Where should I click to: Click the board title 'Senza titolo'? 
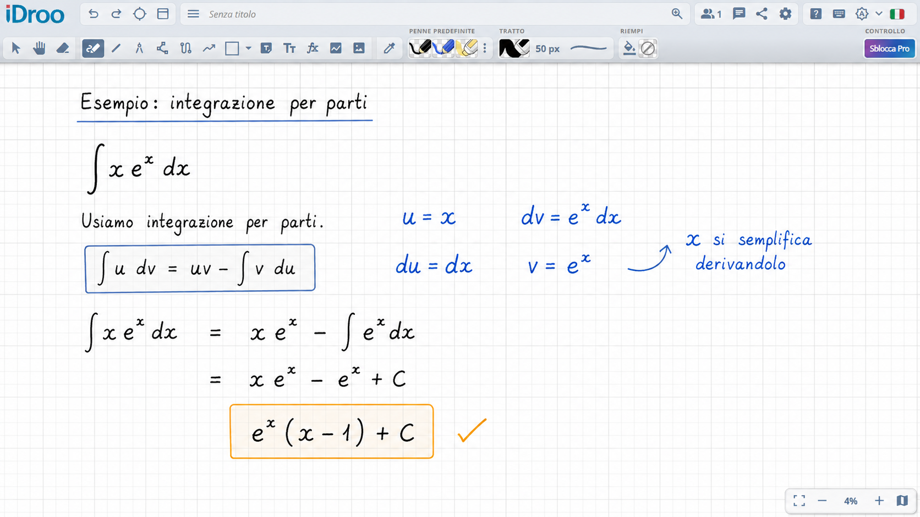tap(232, 14)
